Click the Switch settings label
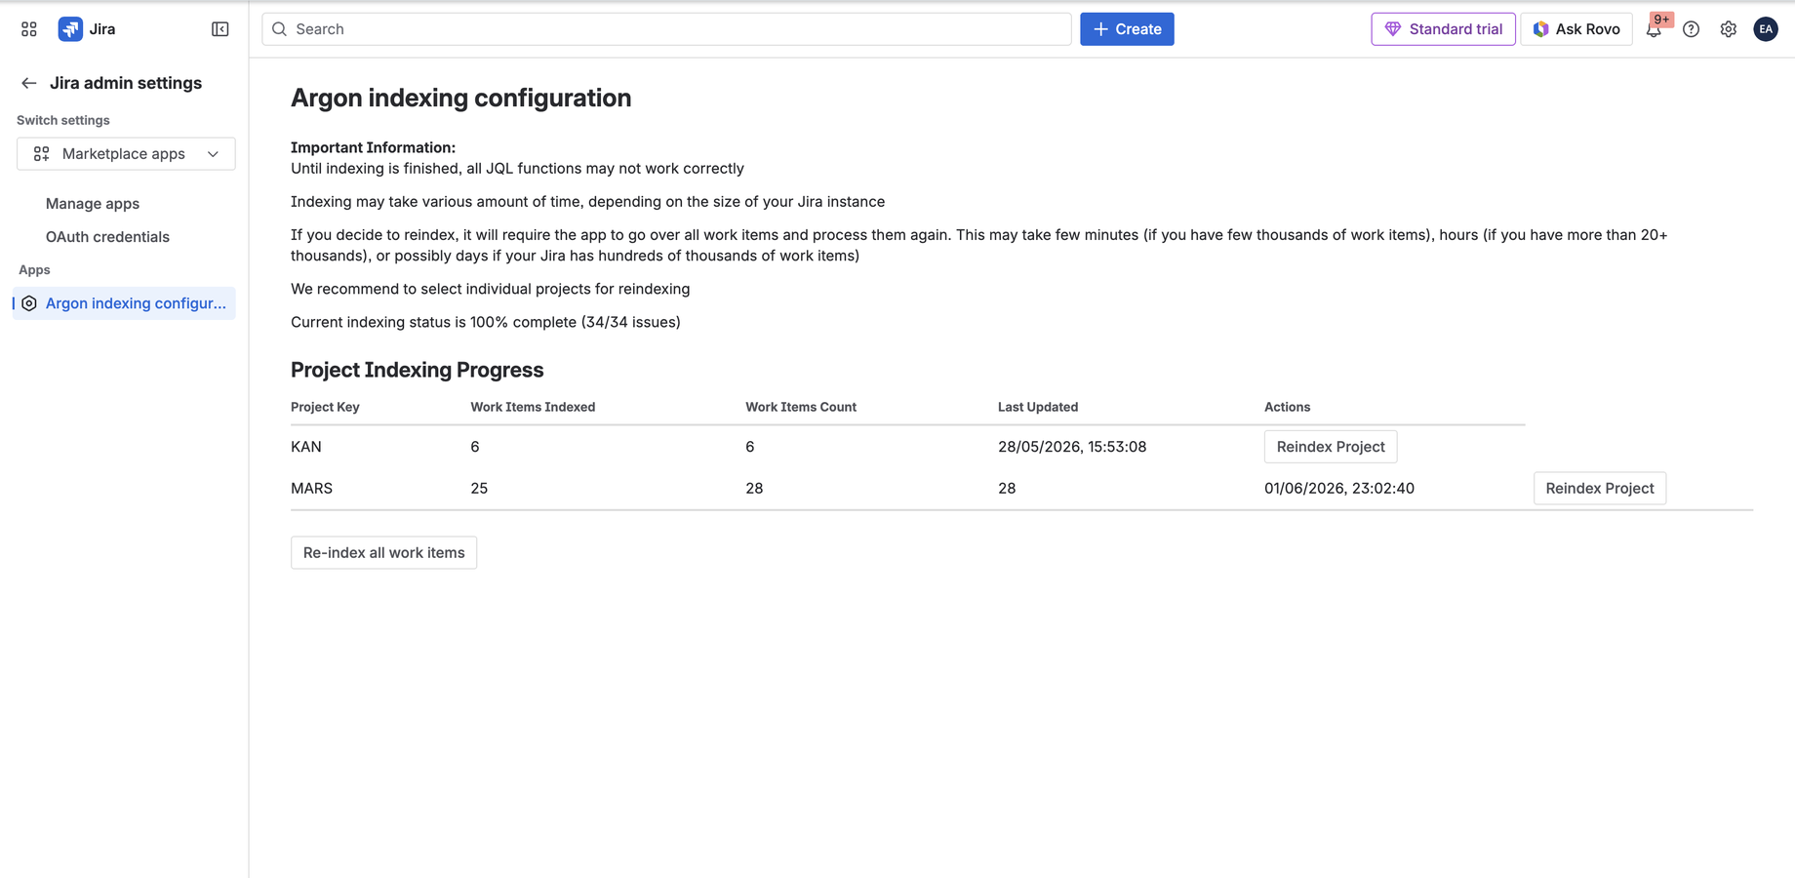 63,121
